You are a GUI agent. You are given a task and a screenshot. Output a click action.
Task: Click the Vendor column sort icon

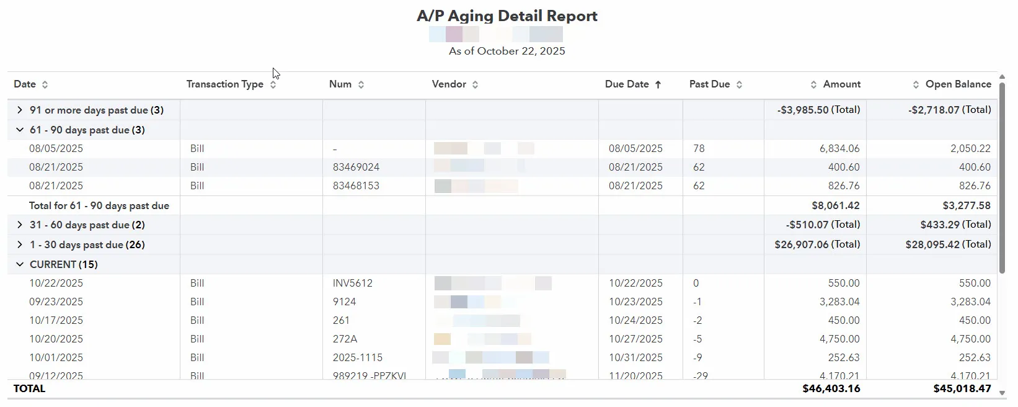click(x=475, y=84)
